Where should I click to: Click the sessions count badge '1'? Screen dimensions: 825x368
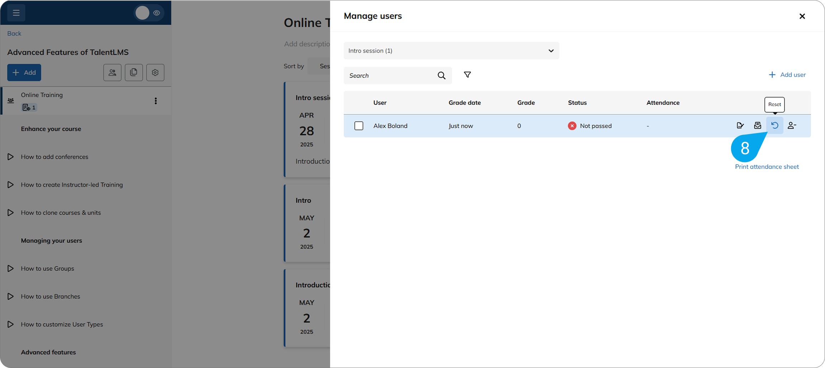[x=29, y=107]
